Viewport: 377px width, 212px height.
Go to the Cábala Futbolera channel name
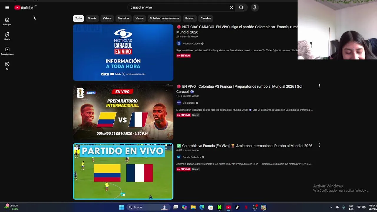click(192, 157)
